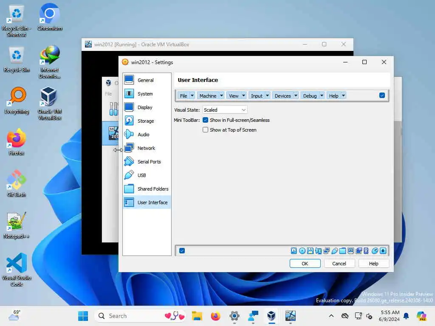Image resolution: width=435 pixels, height=326 pixels.
Task: Toggle the enable status bar checkbox
Action: coord(182,251)
